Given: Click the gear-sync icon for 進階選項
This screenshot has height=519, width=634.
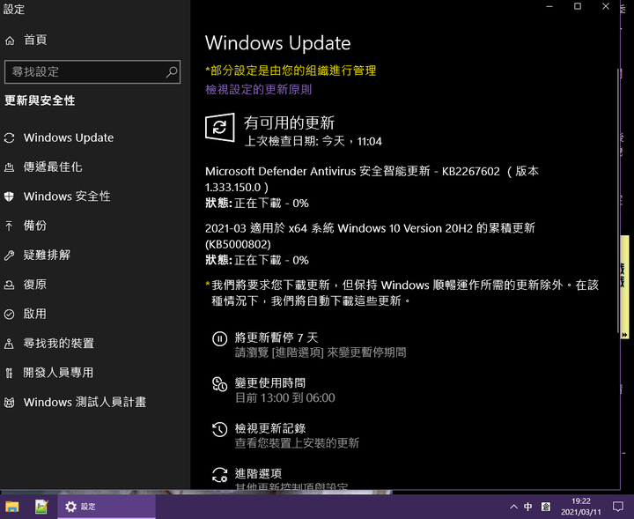Looking at the screenshot, I should click(219, 475).
